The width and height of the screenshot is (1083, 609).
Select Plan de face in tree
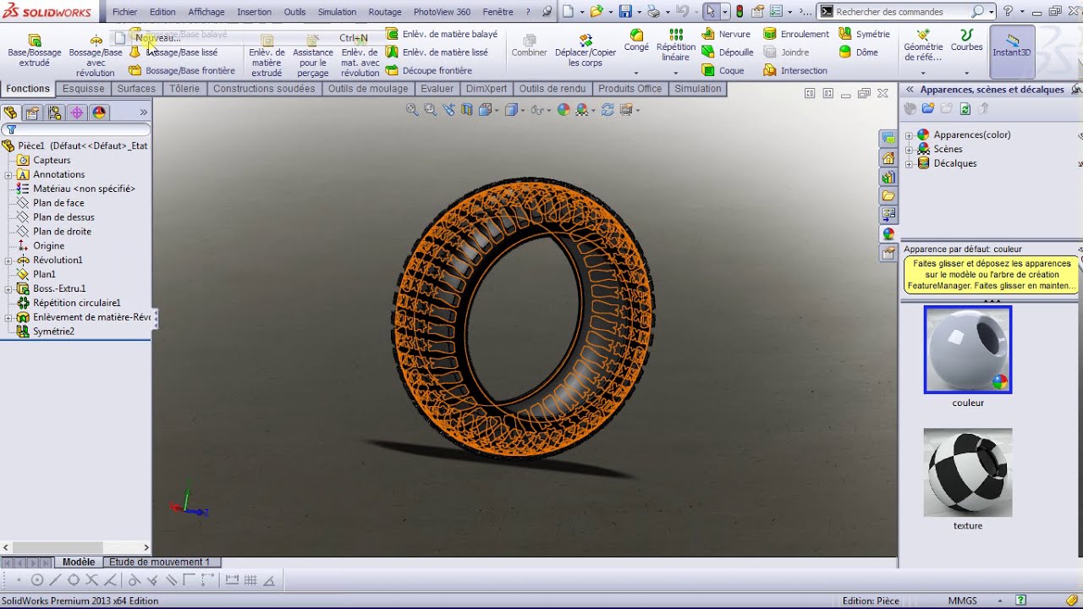click(51, 203)
